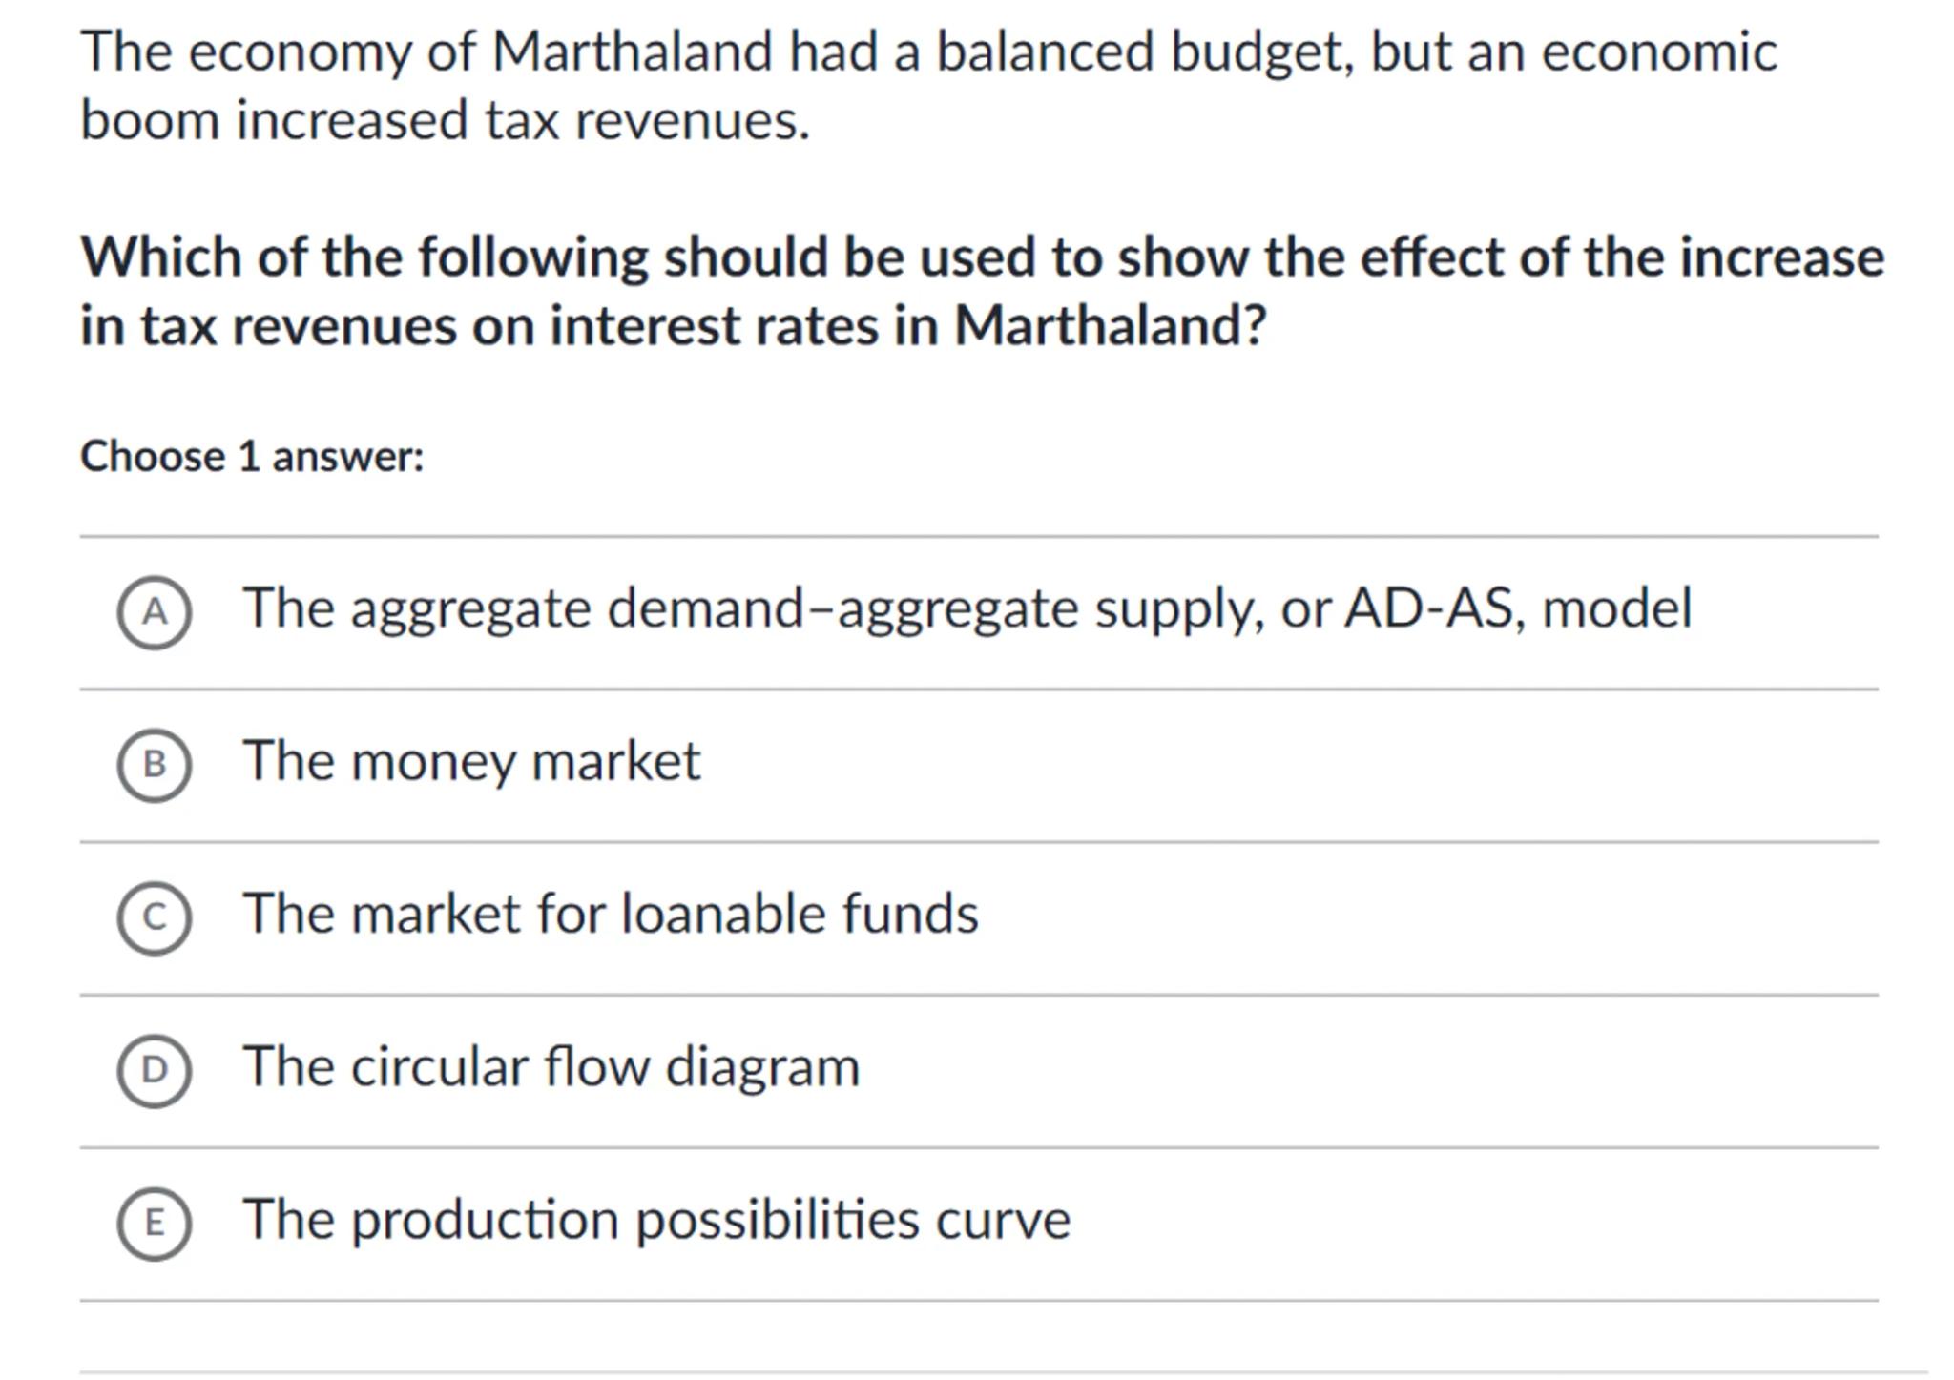The height and width of the screenshot is (1380, 1954).
Task: Pick the circled C answer choice
Action: click(x=154, y=917)
